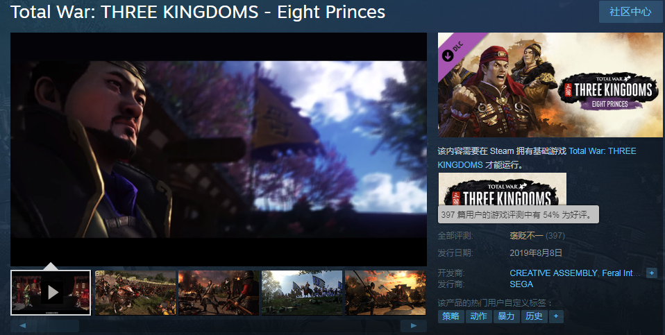665x335 pixels.
Task: View fifth screenshot with spear warrior
Action: click(x=385, y=293)
